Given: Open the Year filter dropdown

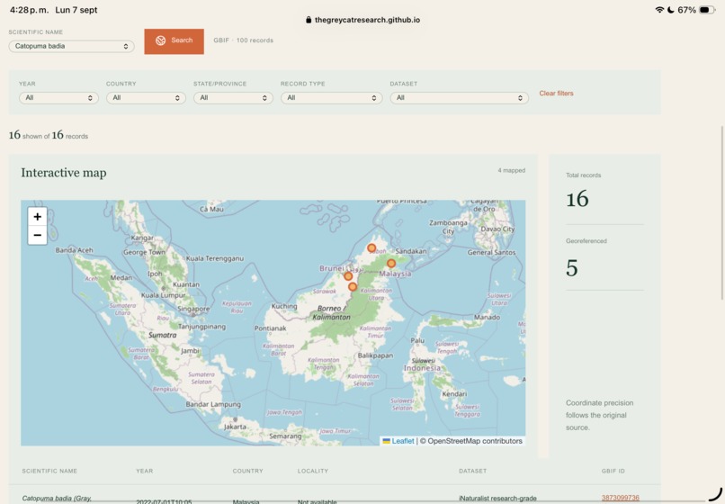Looking at the screenshot, I should tap(58, 98).
